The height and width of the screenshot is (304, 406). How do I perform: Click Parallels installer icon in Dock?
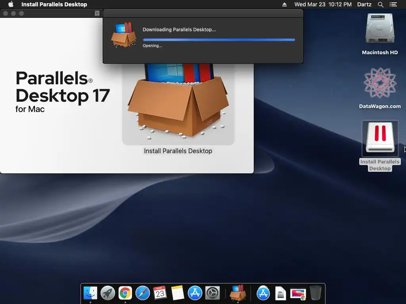pyautogui.click(x=238, y=293)
